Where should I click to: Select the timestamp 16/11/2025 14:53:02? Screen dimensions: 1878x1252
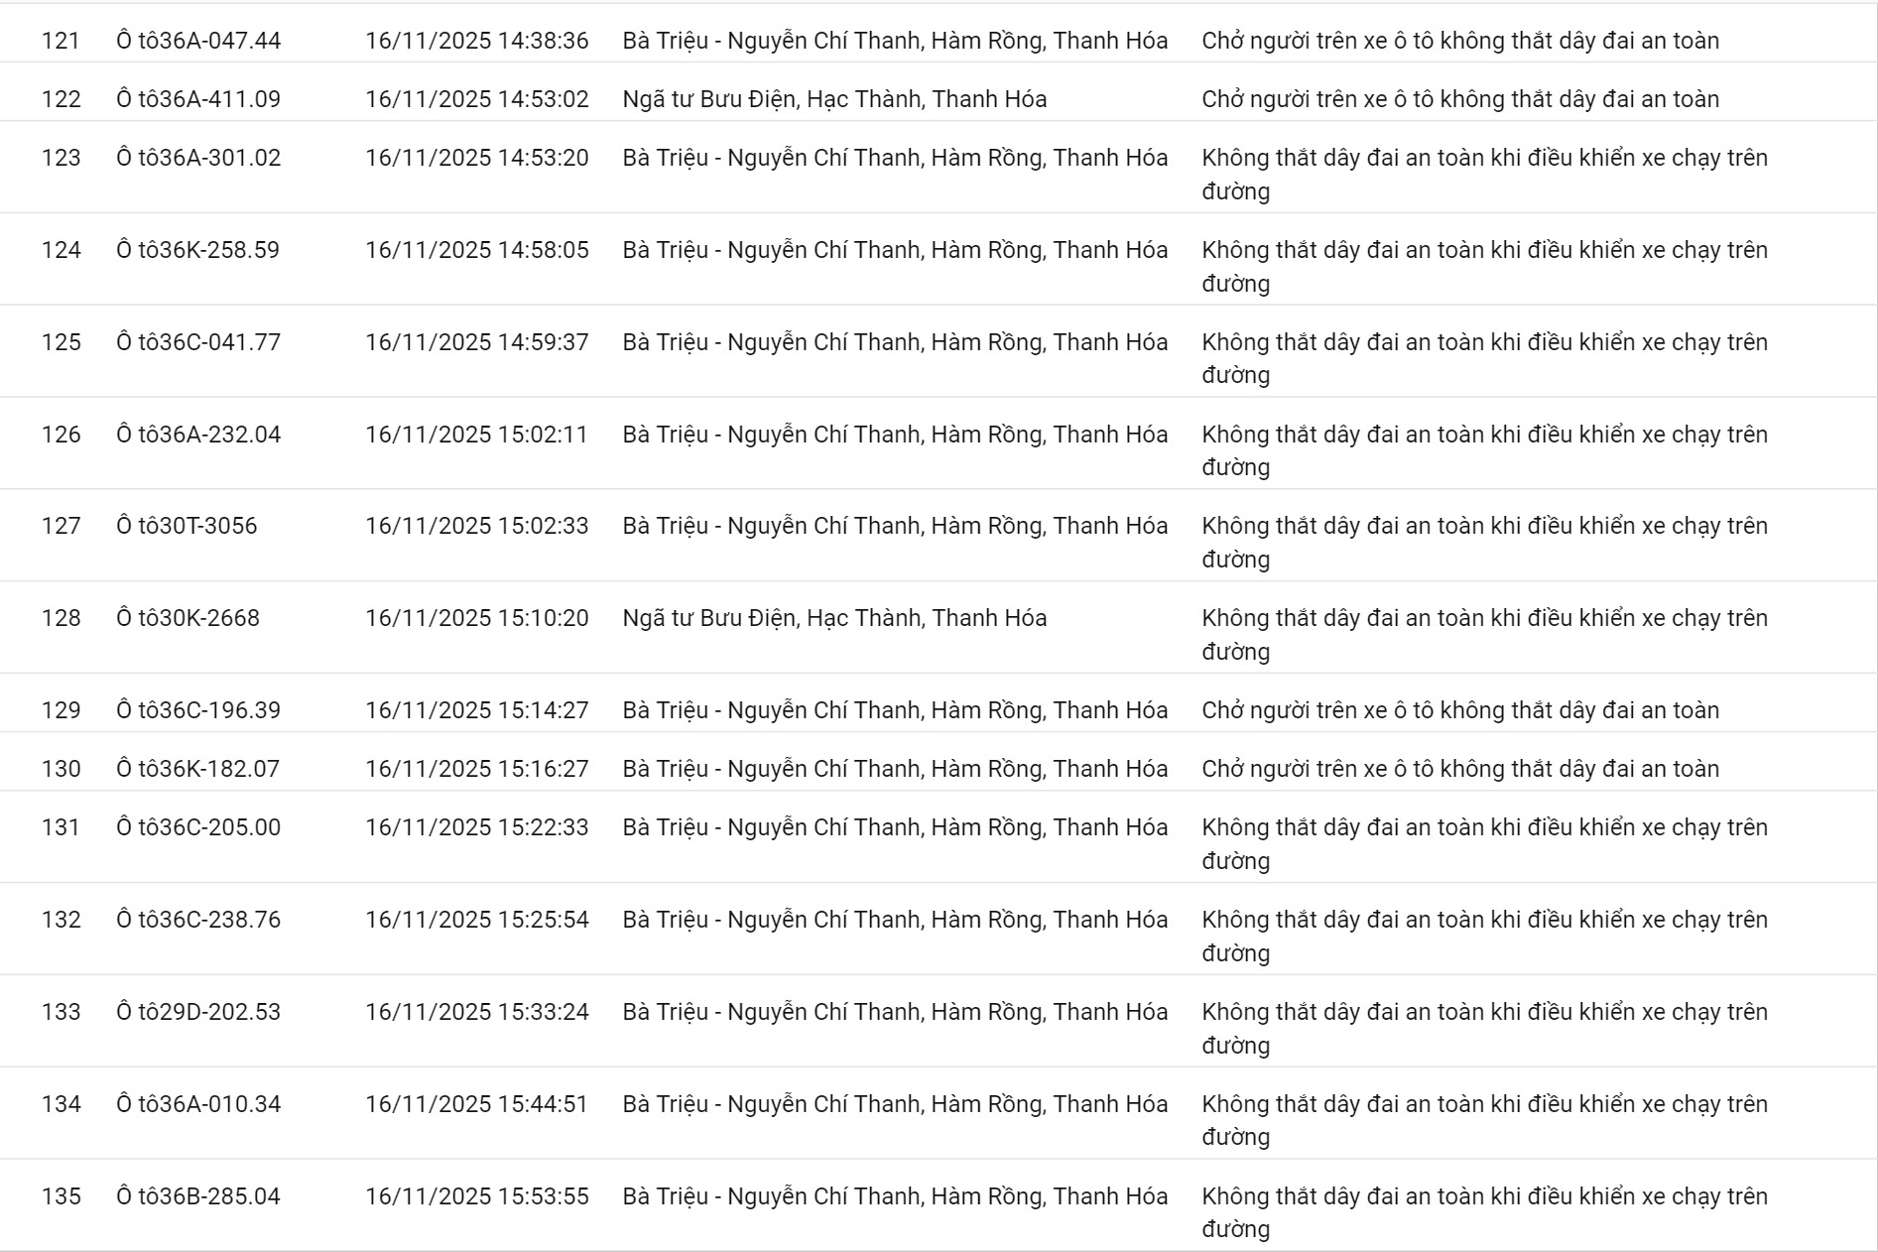coord(476,99)
